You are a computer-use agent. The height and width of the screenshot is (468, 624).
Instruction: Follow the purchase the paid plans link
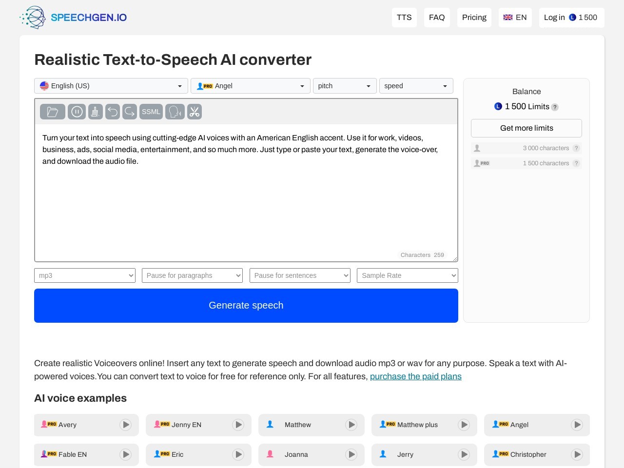click(416, 376)
